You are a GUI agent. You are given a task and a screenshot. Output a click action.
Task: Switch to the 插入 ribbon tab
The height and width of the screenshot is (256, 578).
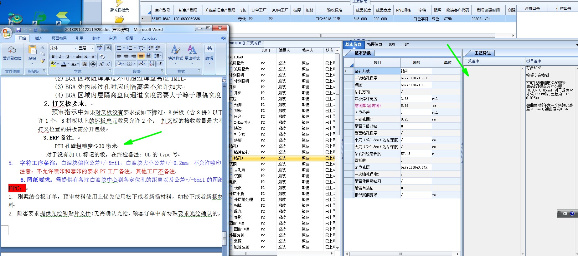[x=39, y=38]
